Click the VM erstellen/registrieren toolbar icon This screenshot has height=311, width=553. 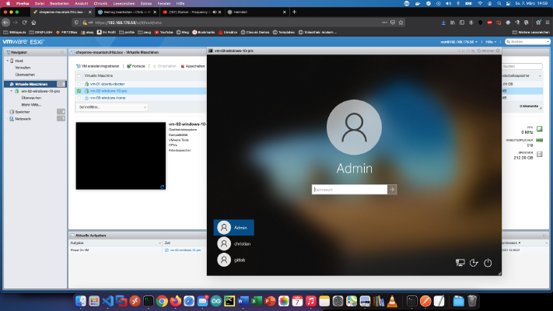click(x=79, y=66)
